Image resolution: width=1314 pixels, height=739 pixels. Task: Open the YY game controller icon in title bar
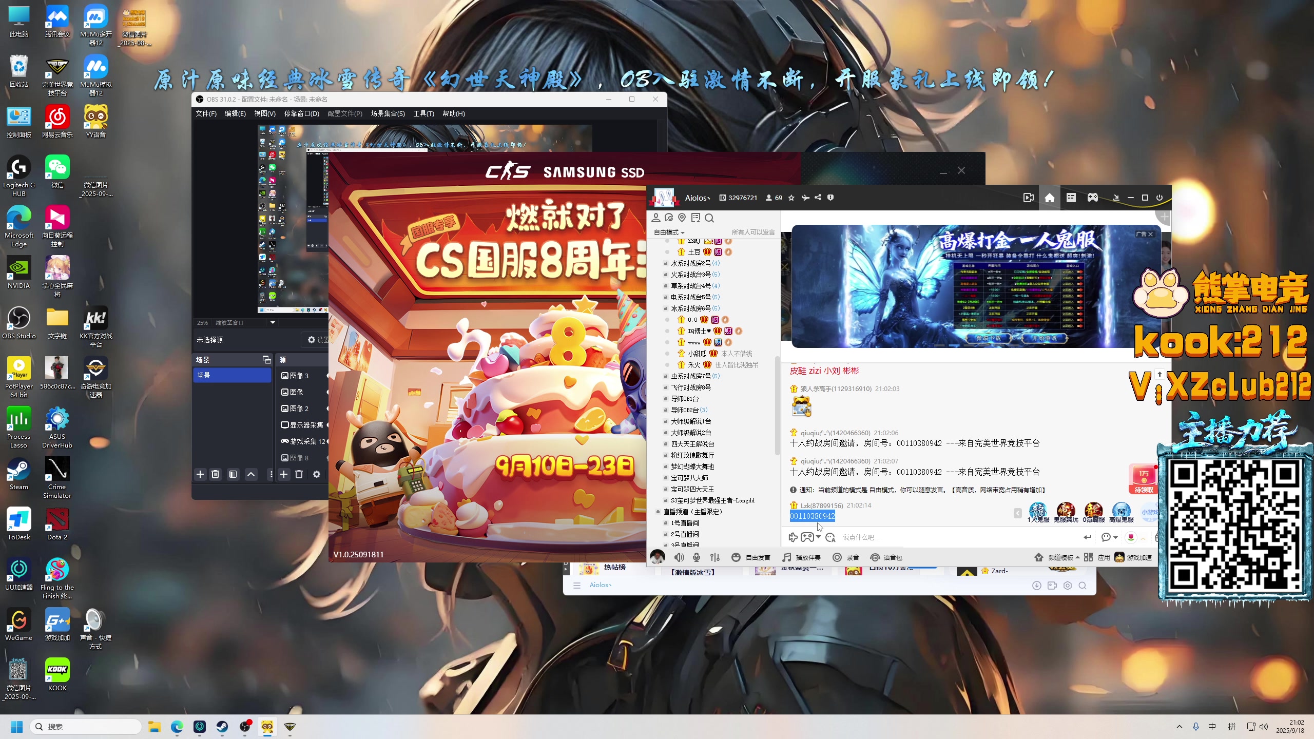1093,198
